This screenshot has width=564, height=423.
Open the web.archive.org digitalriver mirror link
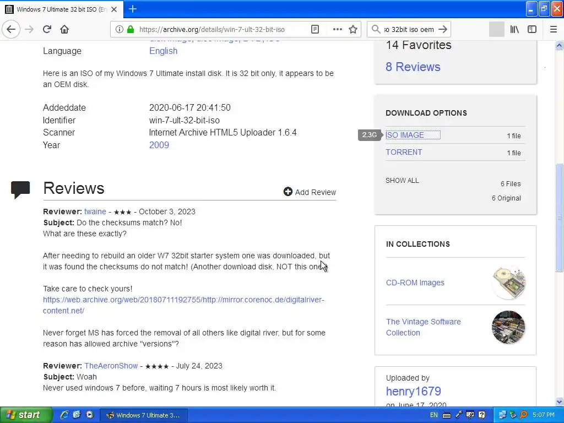pos(183,305)
